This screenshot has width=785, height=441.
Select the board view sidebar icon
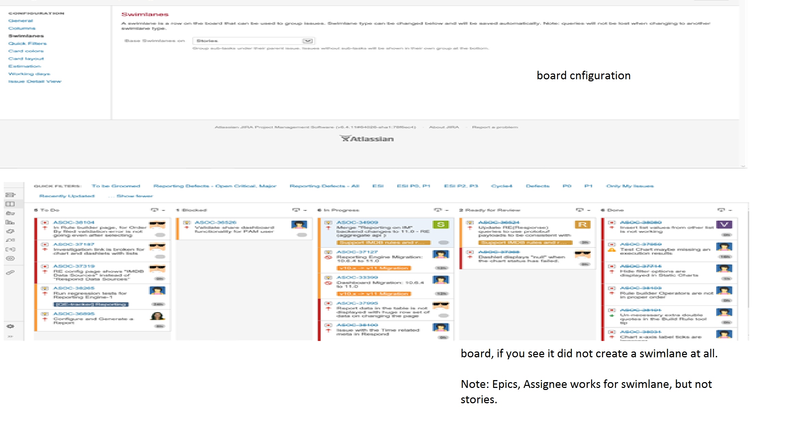click(10, 204)
